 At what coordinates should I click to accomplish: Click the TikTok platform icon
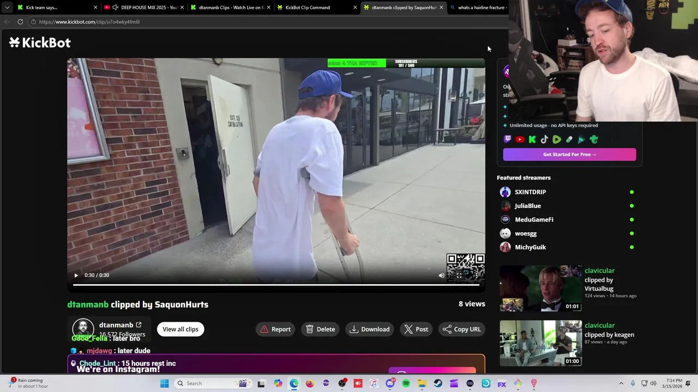tap(544, 139)
